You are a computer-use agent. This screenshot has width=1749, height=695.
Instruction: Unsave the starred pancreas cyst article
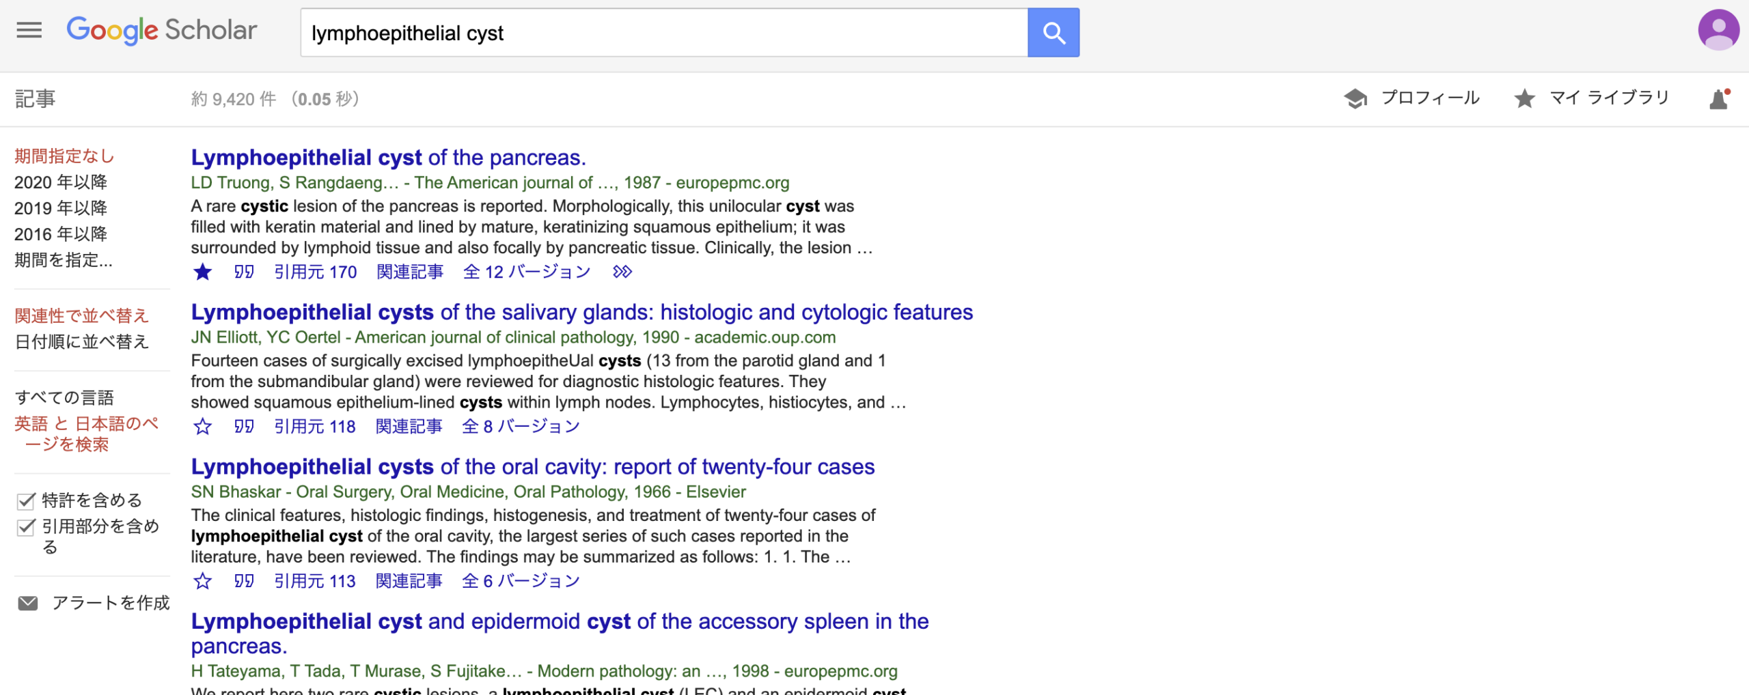202,272
